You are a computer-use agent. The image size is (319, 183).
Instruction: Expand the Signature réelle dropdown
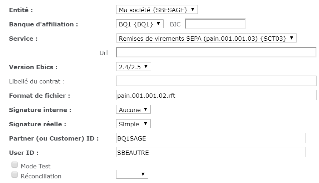click(133, 124)
